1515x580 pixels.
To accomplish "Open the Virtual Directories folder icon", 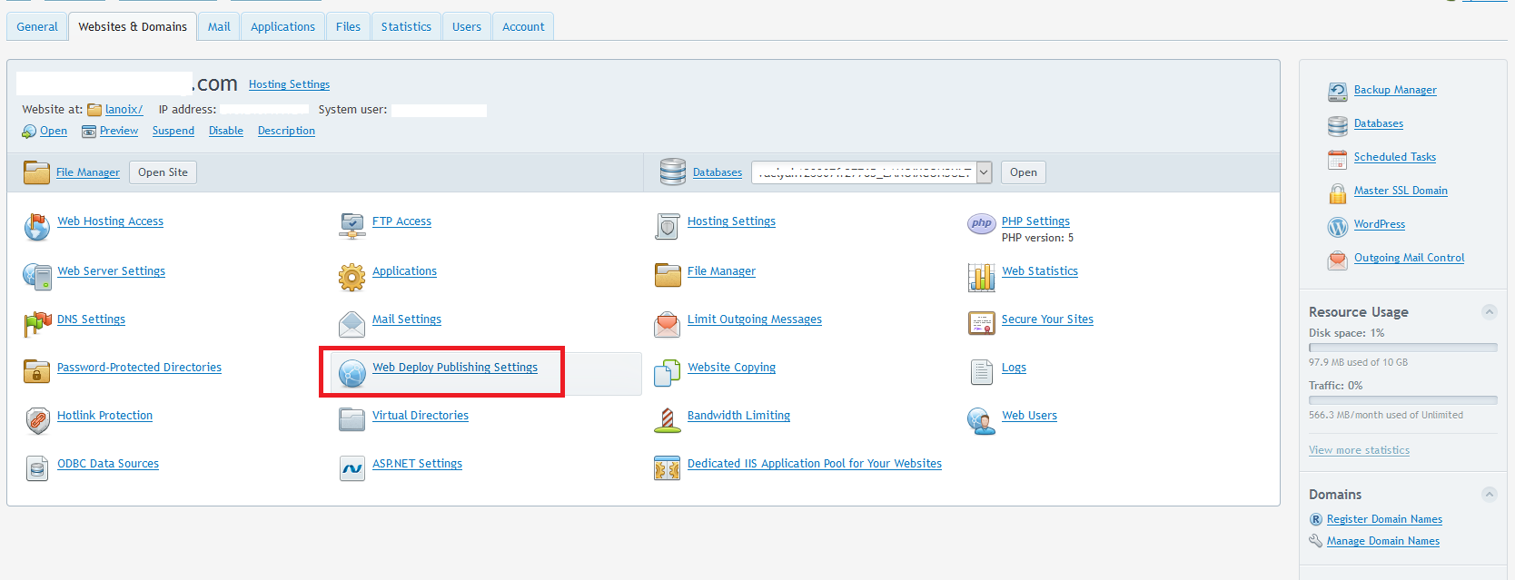I will pos(352,419).
